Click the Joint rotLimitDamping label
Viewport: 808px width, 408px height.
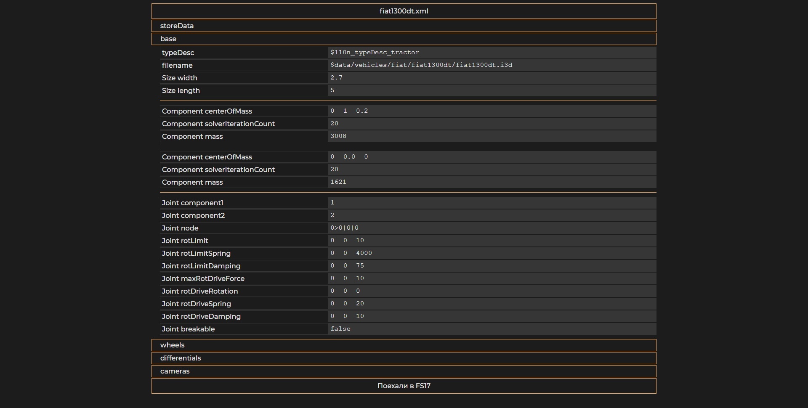[201, 266]
